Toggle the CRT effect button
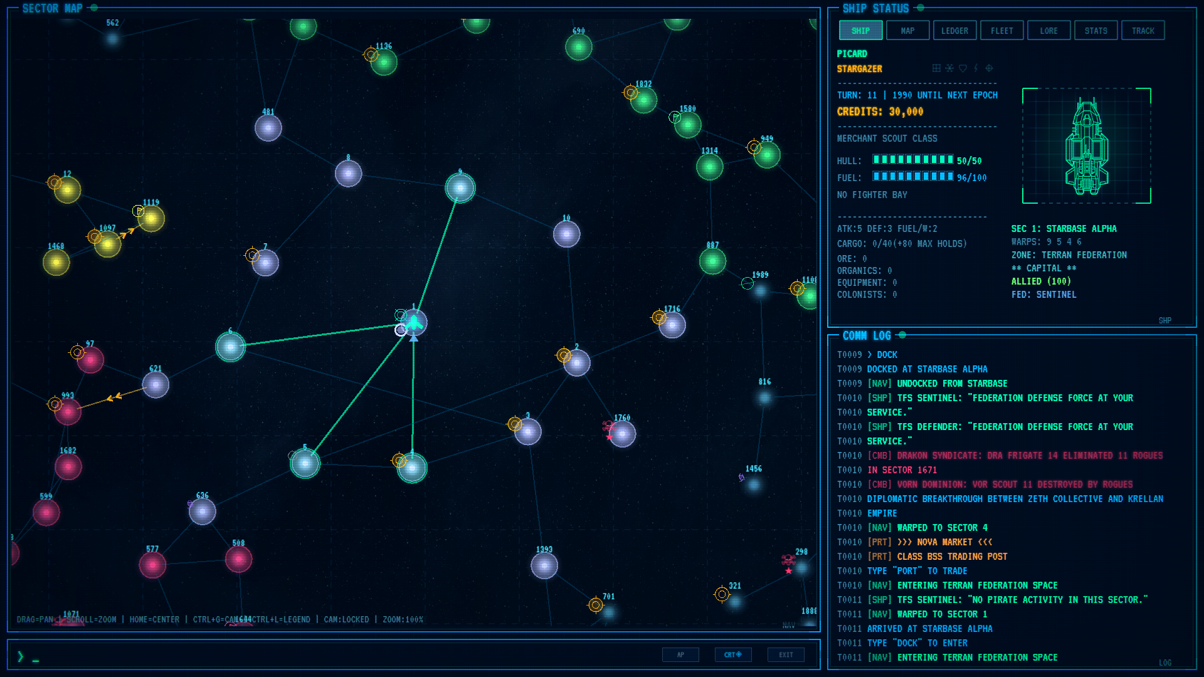The image size is (1204, 677). point(733,654)
